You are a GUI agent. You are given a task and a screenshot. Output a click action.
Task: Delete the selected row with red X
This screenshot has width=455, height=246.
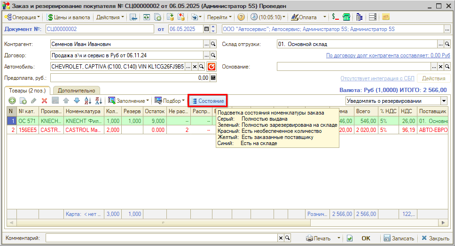[44, 100]
